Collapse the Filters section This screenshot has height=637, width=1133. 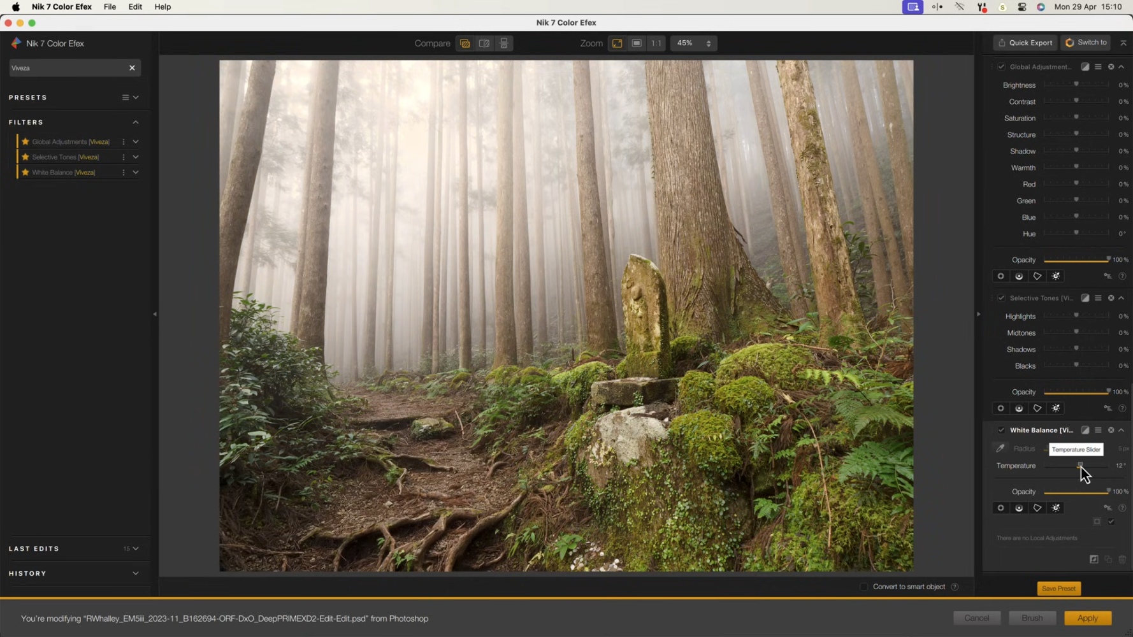point(136,122)
